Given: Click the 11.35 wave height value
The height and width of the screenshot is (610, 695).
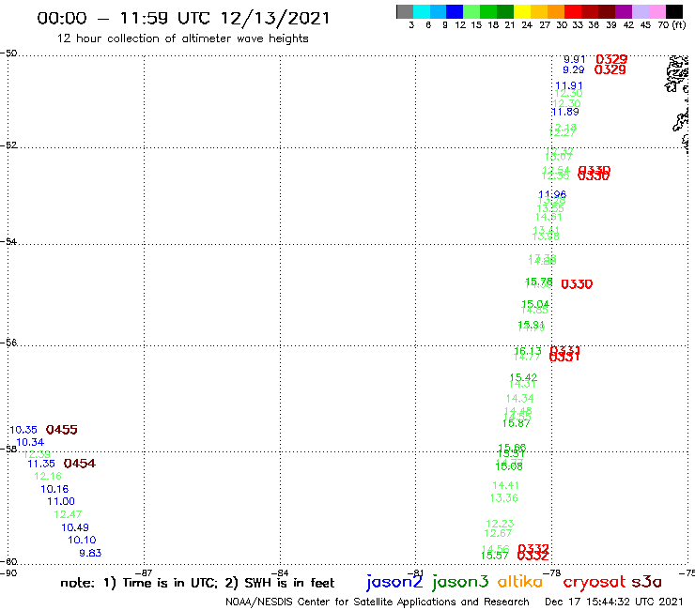Looking at the screenshot, I should pos(41,464).
